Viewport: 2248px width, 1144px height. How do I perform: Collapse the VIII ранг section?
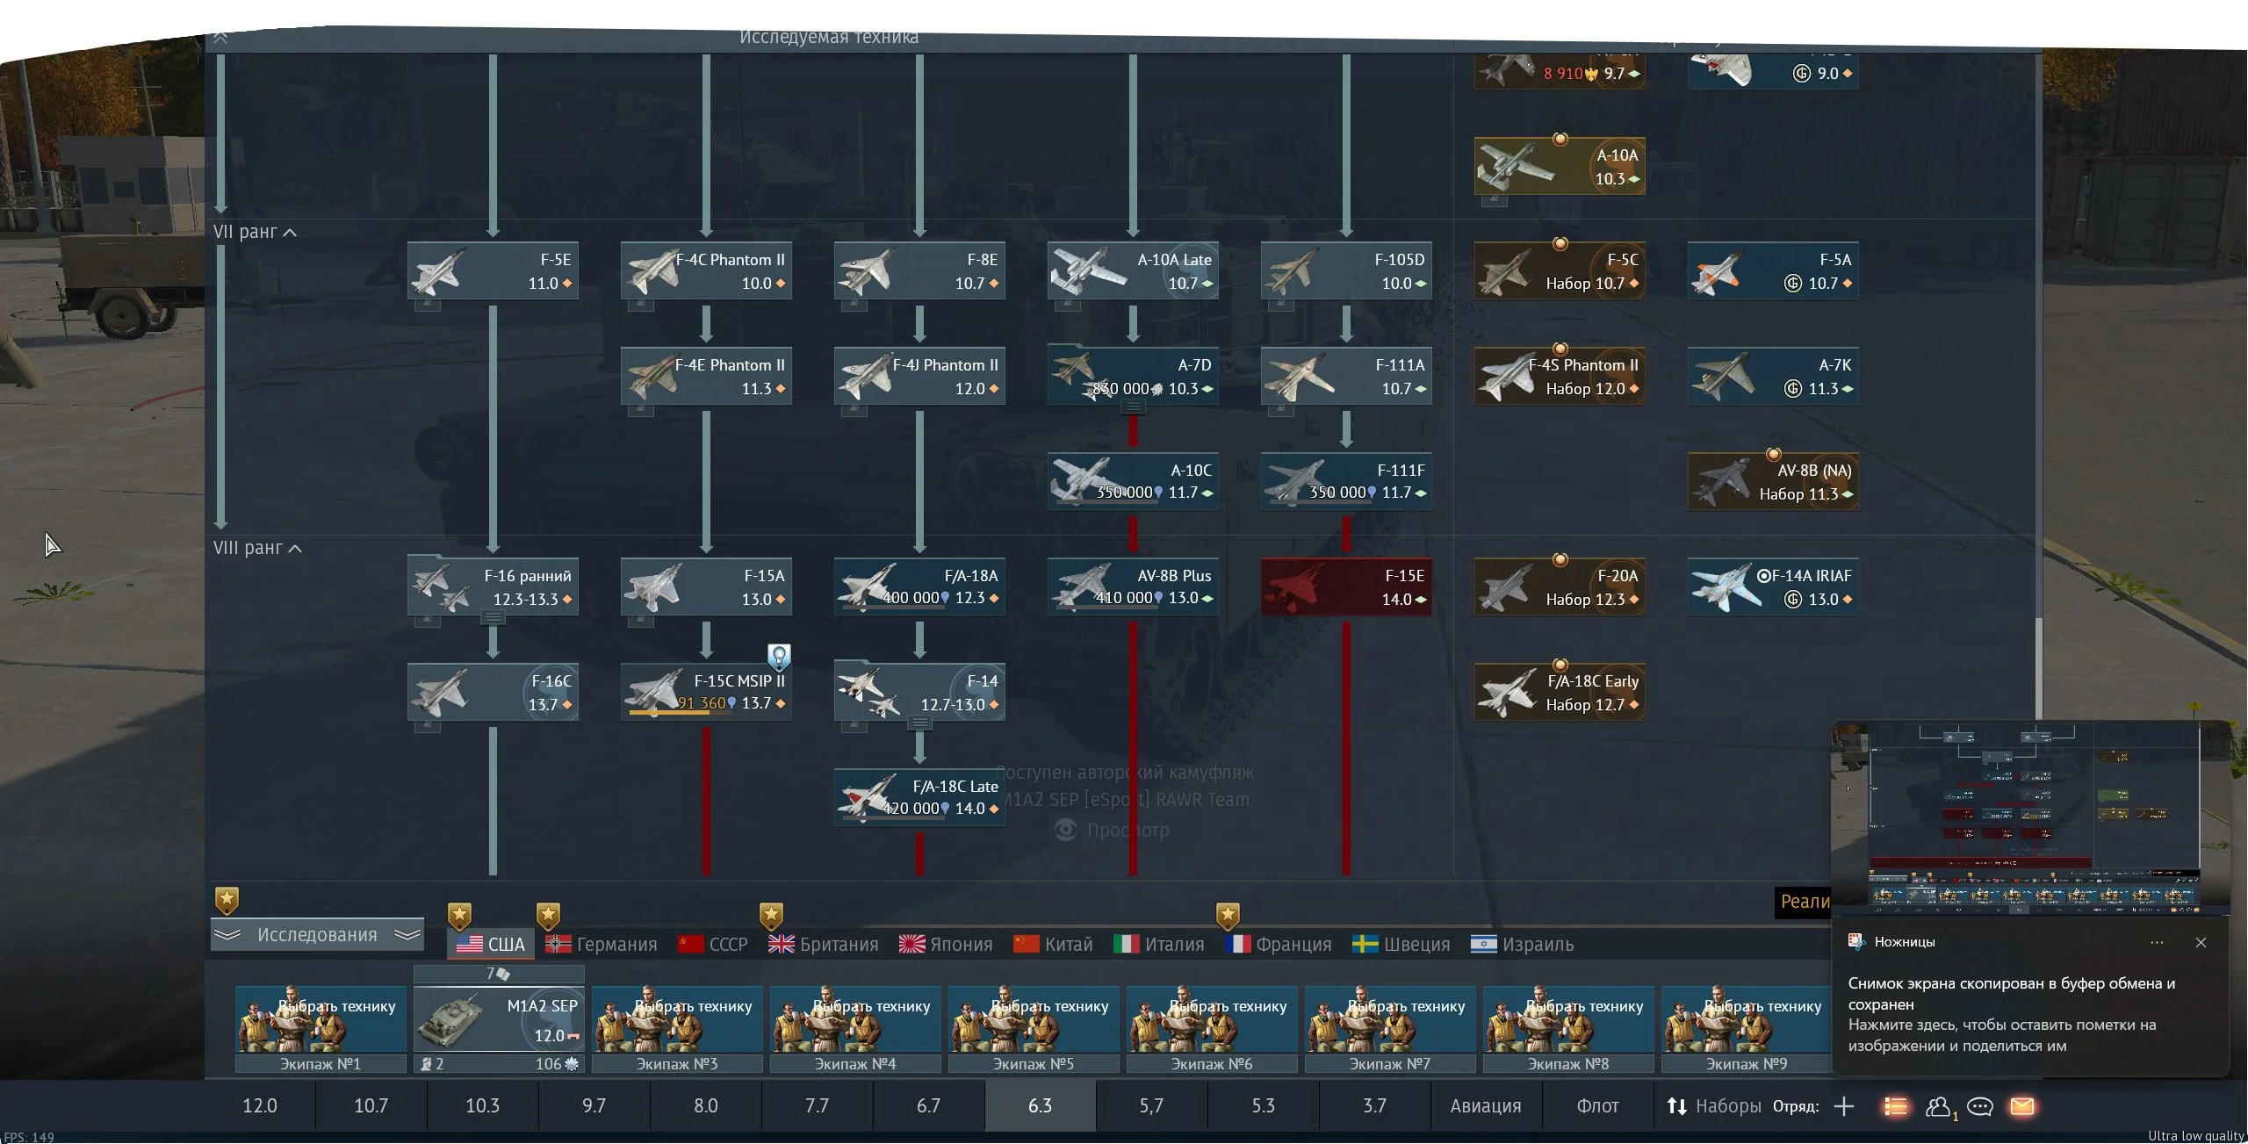click(x=295, y=549)
